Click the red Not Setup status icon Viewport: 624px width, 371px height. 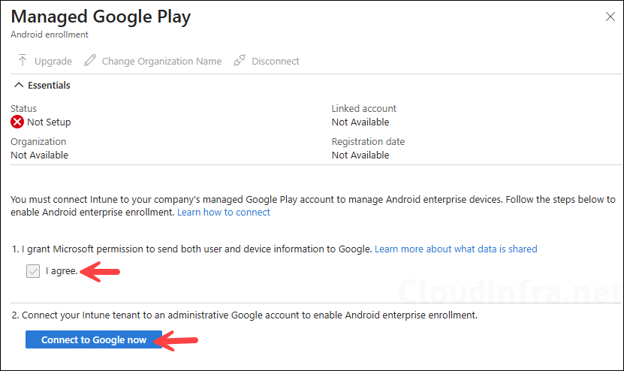coord(17,122)
